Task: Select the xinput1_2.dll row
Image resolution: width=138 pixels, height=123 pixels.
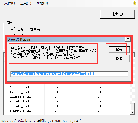Action: (x=67, y=106)
